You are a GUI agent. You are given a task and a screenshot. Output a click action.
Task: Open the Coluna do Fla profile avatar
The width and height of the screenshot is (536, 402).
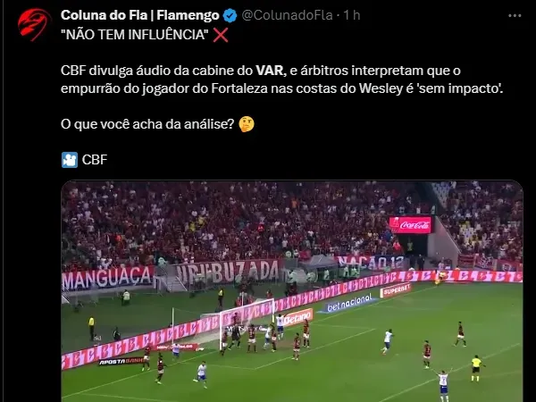point(34,25)
